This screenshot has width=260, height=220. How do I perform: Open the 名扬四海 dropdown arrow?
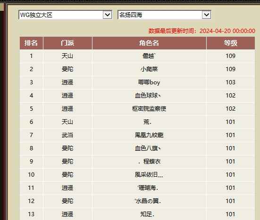click(206, 15)
